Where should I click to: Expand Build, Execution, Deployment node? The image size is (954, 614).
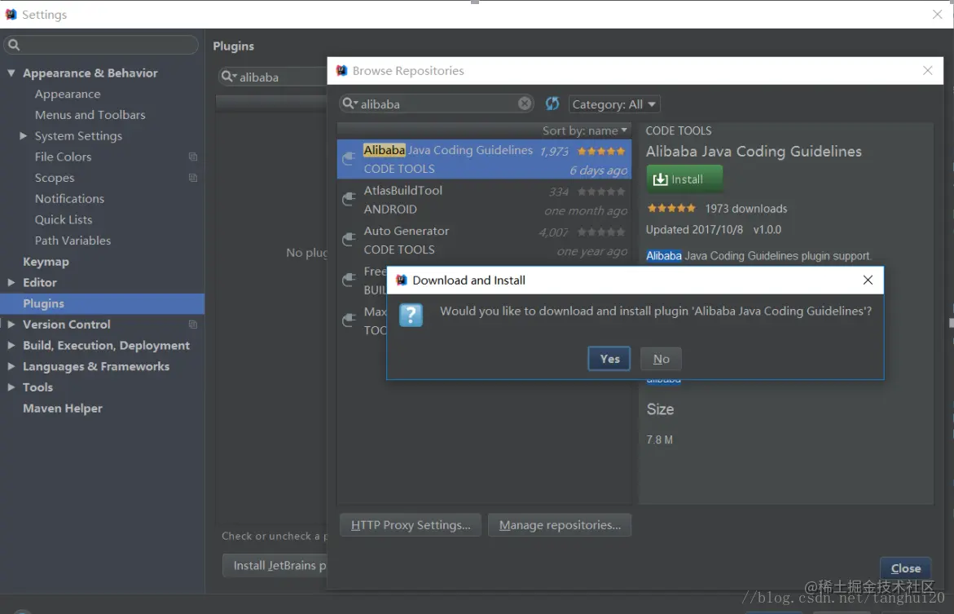tap(11, 345)
